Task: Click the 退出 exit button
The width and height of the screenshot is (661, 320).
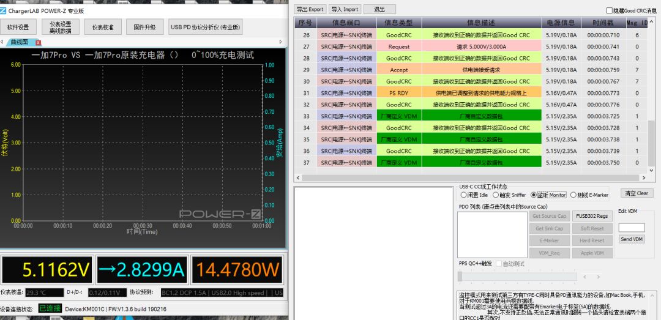Action: (x=379, y=9)
